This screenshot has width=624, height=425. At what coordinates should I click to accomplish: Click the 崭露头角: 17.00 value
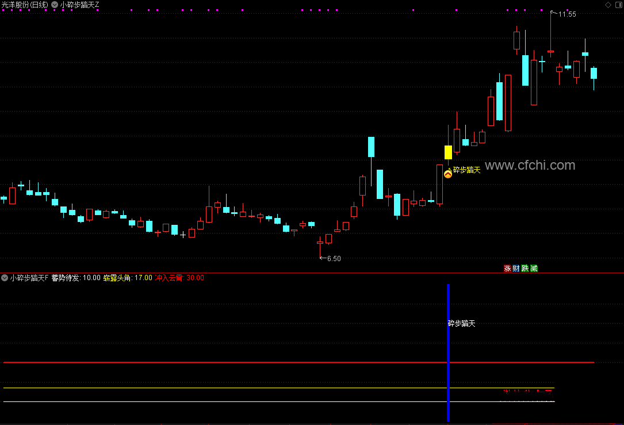coord(128,278)
